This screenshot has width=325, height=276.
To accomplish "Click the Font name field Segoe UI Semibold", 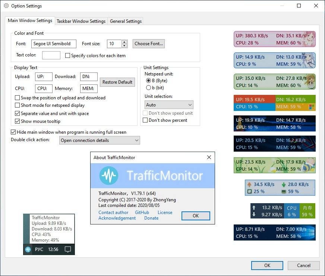I will [x=54, y=44].
